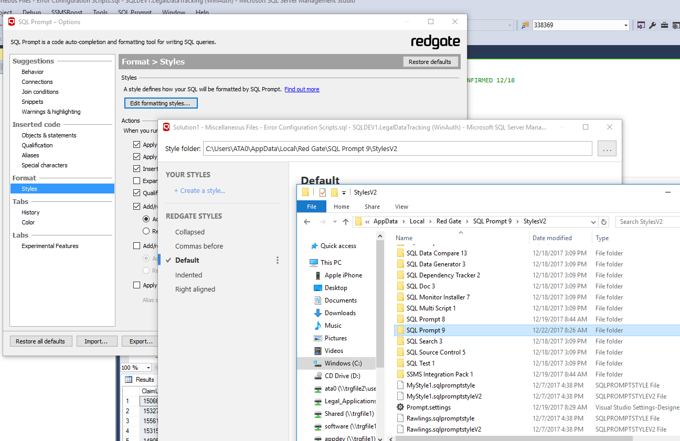Image resolution: width=680 pixels, height=441 pixels.
Task: Click the Apple iPhone device icon
Action: point(318,275)
